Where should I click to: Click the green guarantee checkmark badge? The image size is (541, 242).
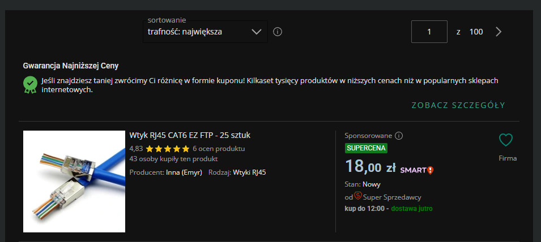click(30, 85)
